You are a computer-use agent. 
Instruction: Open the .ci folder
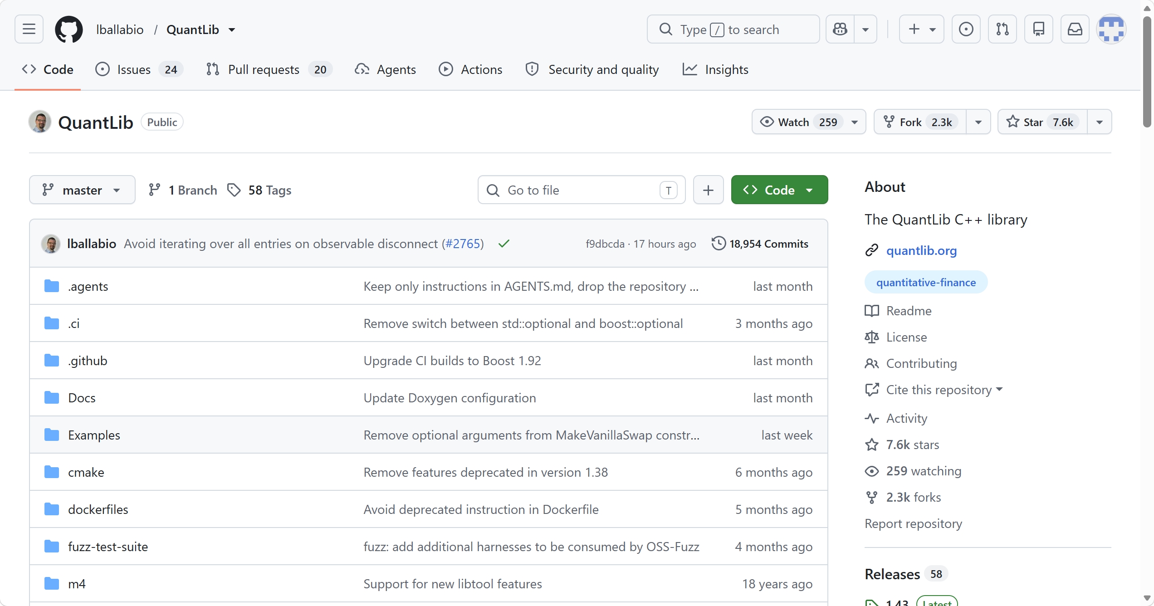[74, 323]
